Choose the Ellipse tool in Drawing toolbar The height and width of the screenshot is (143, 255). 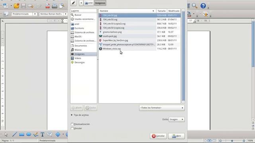[x=29, y=134]
